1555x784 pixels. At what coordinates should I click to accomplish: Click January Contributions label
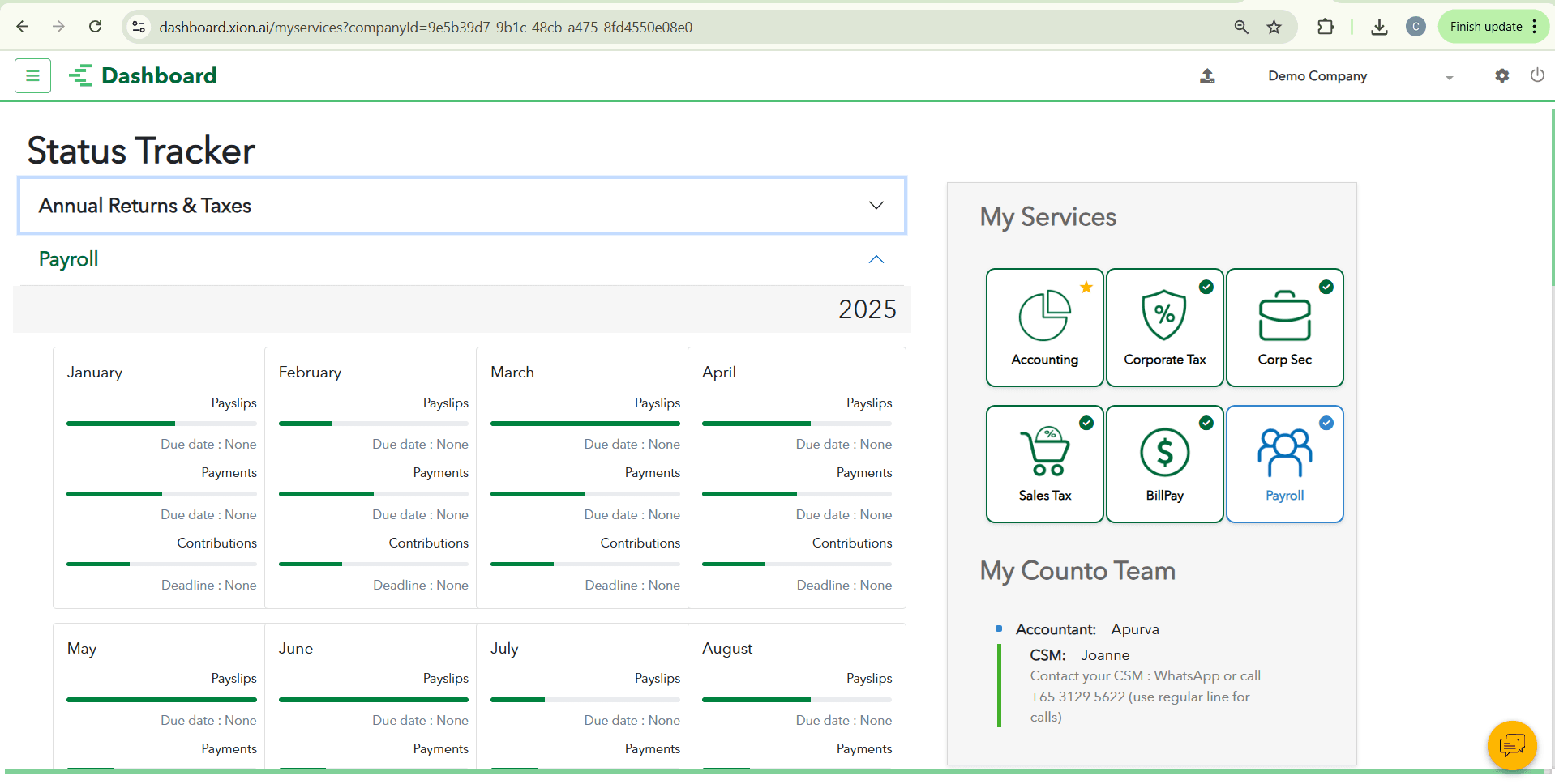coord(217,543)
